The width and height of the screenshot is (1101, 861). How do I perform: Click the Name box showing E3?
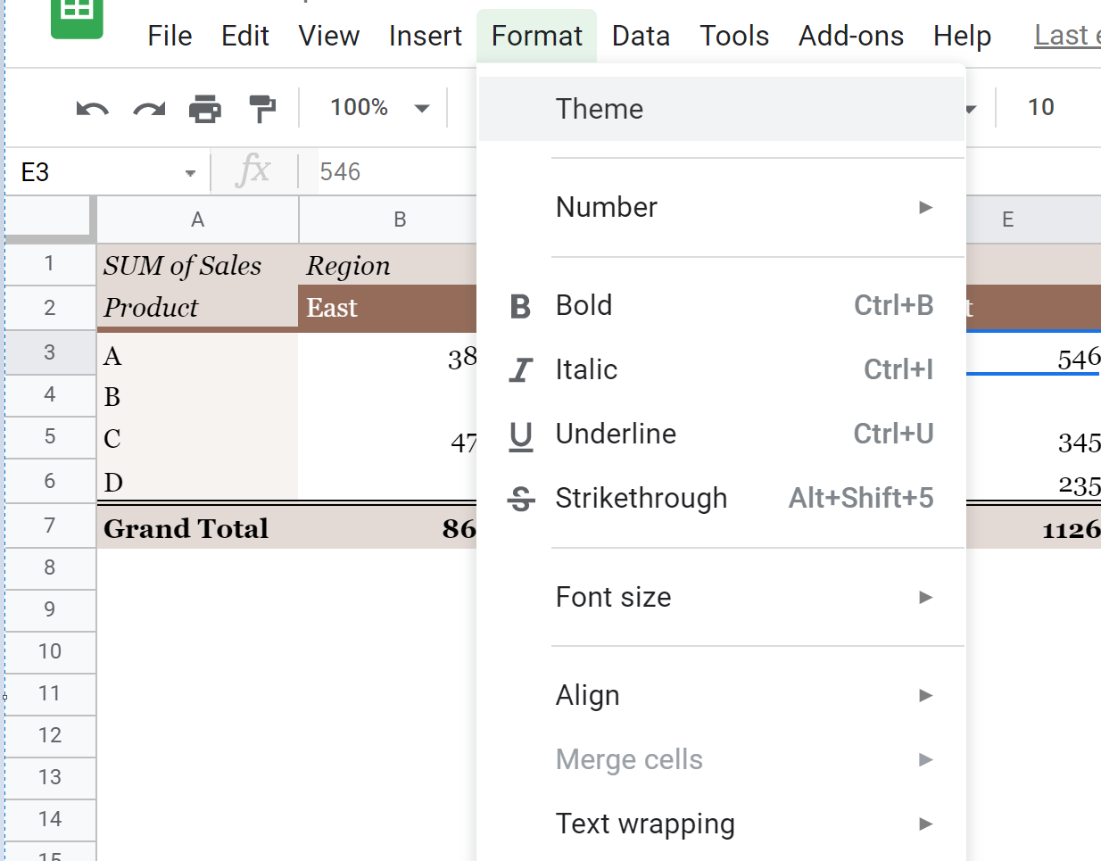coord(89,171)
